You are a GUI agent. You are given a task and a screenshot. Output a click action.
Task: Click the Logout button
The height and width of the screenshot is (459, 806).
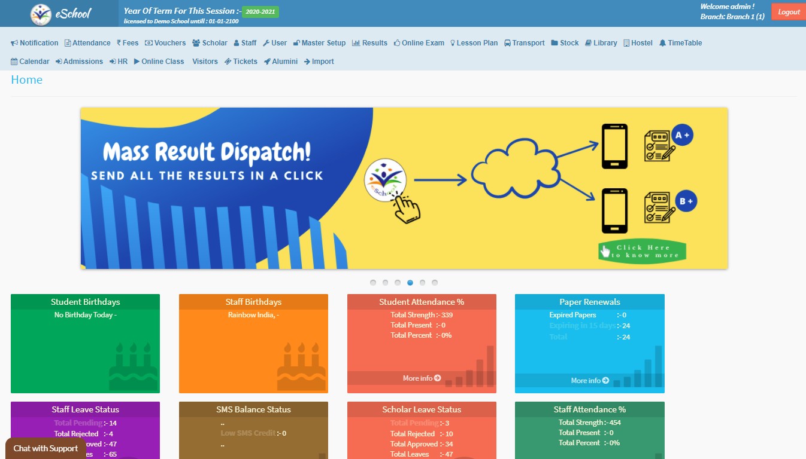click(x=789, y=12)
